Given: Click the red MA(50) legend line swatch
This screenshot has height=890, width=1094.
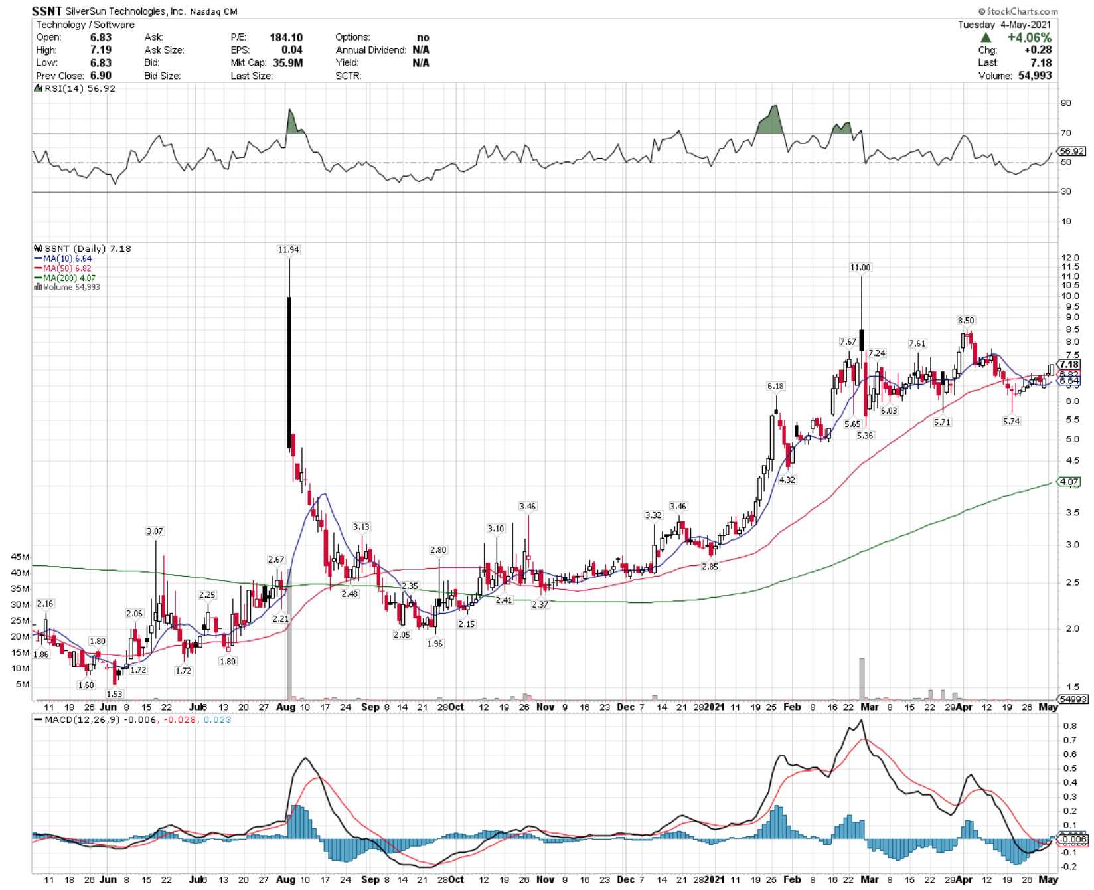Looking at the screenshot, I should [x=38, y=268].
